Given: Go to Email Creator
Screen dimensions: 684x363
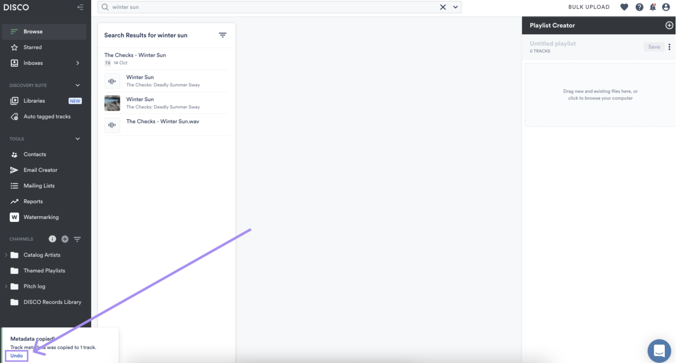Looking at the screenshot, I should pyautogui.click(x=40, y=170).
